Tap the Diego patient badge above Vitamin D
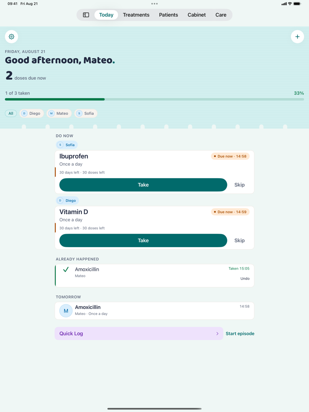The width and height of the screenshot is (309, 412). click(67, 200)
